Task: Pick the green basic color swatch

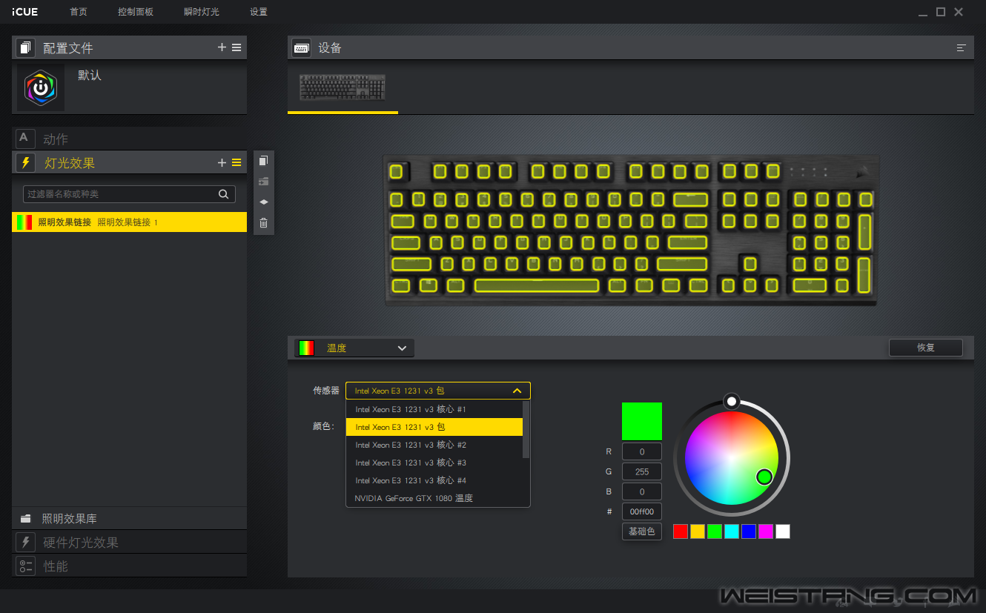Action: 715,531
